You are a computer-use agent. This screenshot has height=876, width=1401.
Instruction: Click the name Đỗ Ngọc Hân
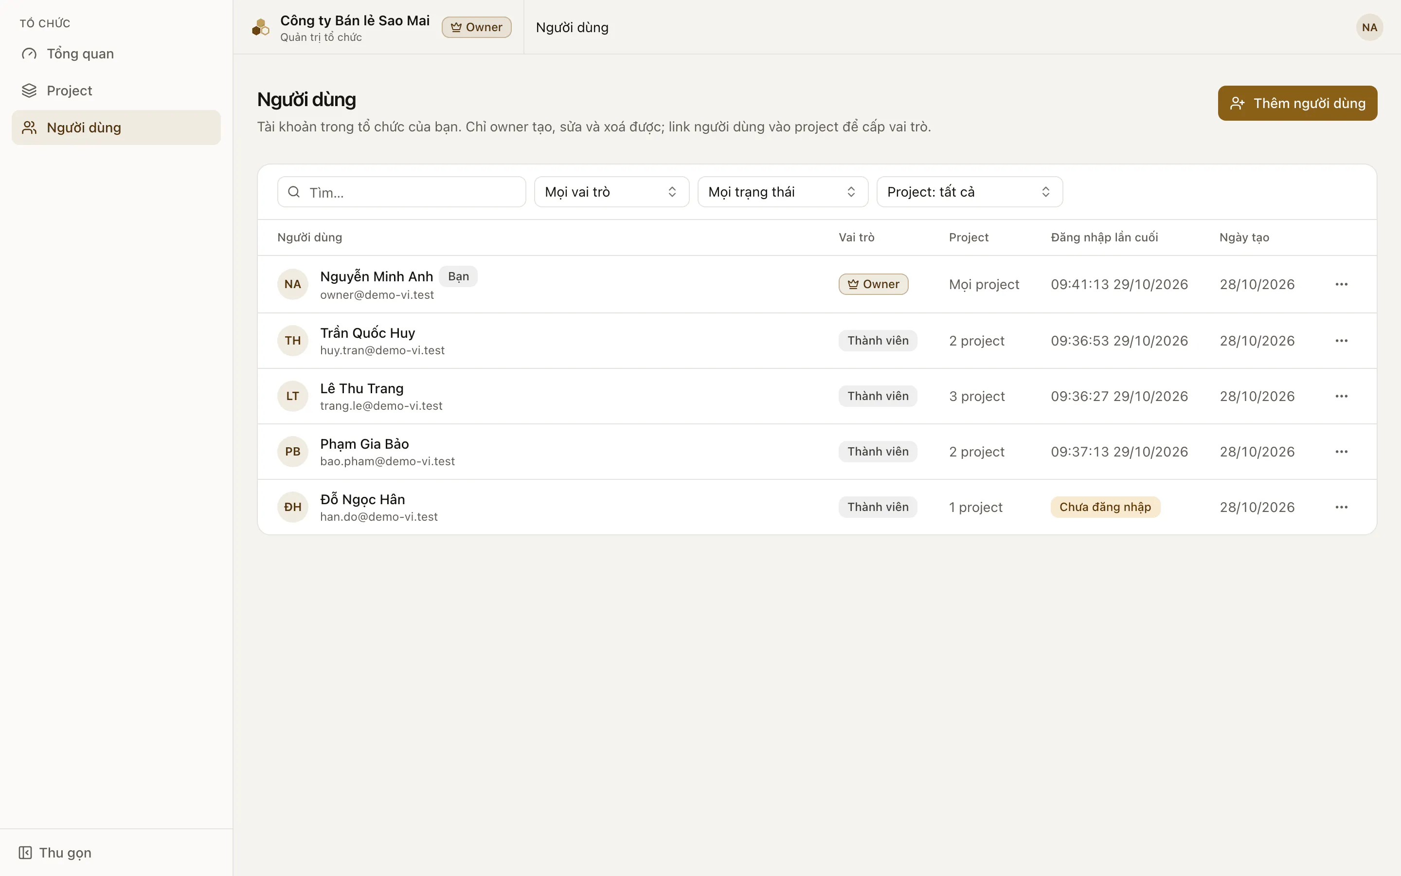(362, 499)
